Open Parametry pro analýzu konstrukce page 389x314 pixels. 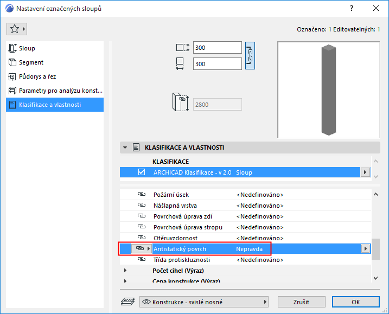point(55,91)
